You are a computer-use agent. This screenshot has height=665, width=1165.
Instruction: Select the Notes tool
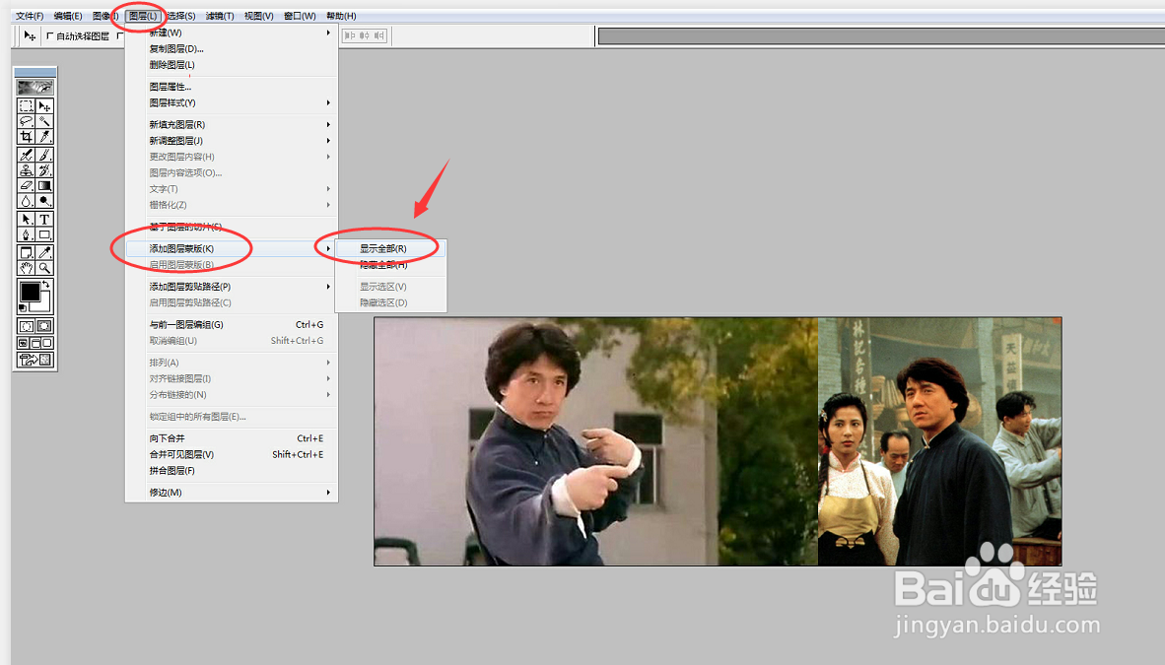pos(26,252)
